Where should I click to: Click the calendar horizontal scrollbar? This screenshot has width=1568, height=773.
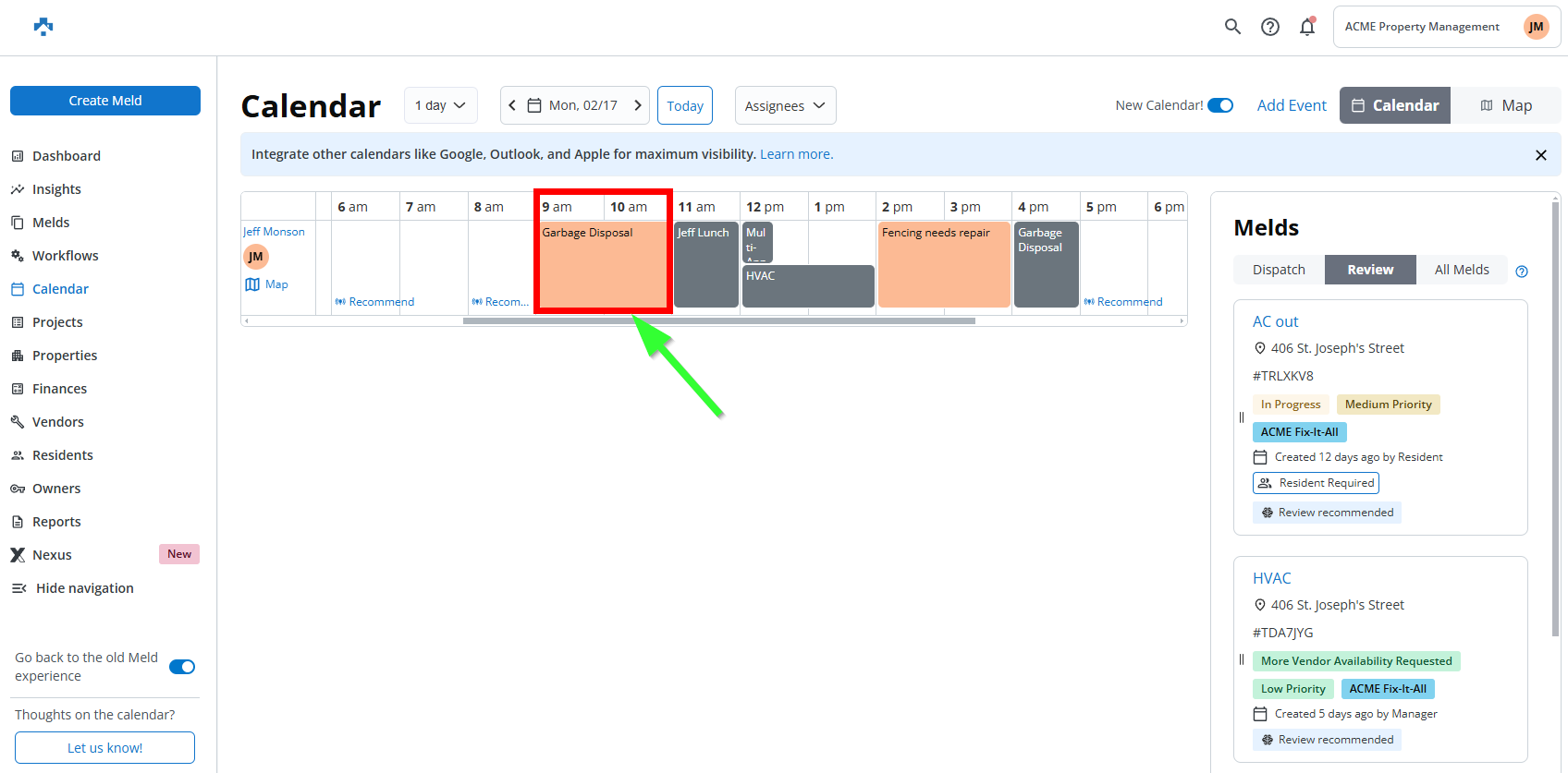click(x=718, y=321)
